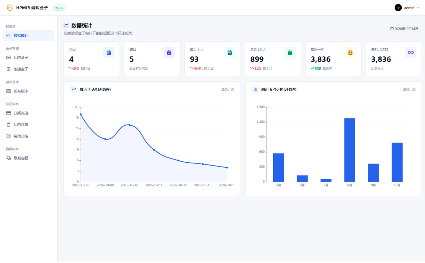Click the 20% decrease indicator on 今日 card

[x=74, y=68]
